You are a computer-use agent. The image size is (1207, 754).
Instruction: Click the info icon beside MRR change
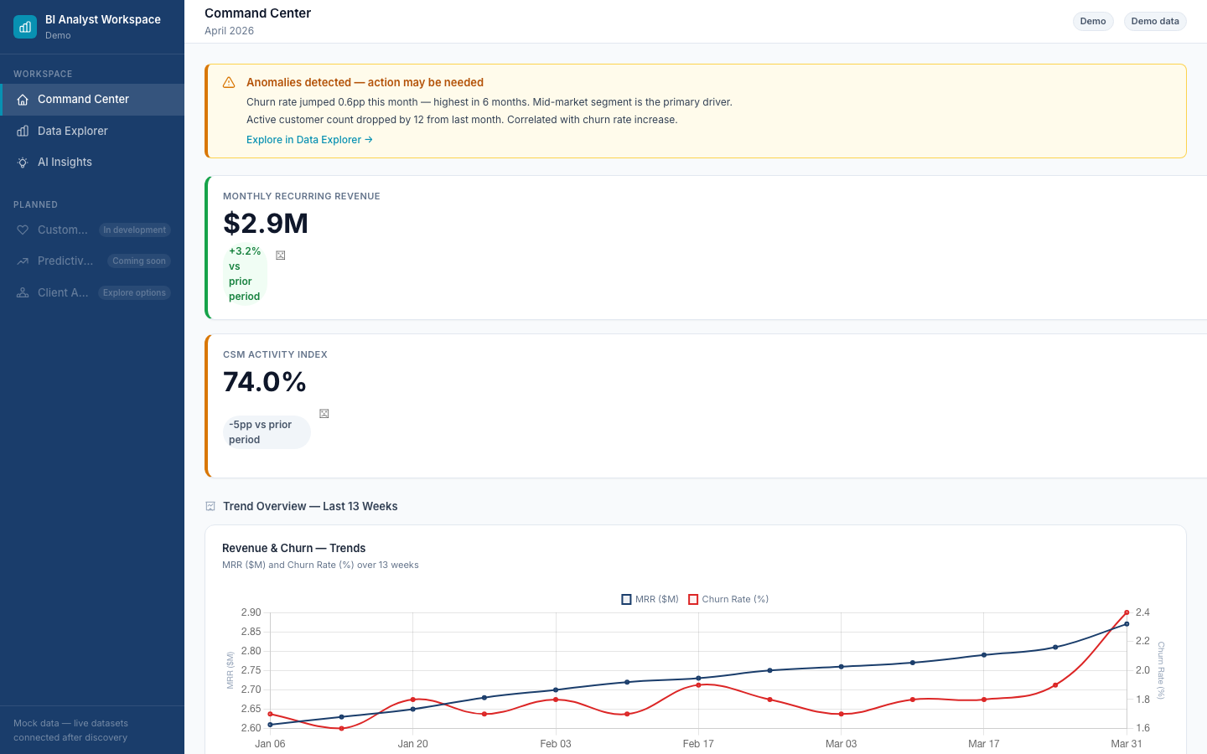(281, 256)
